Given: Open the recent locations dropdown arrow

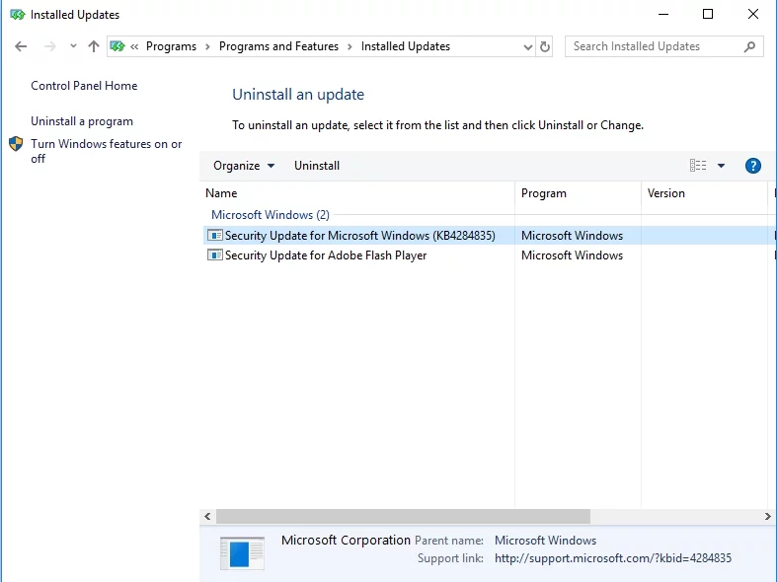Looking at the screenshot, I should click(73, 46).
